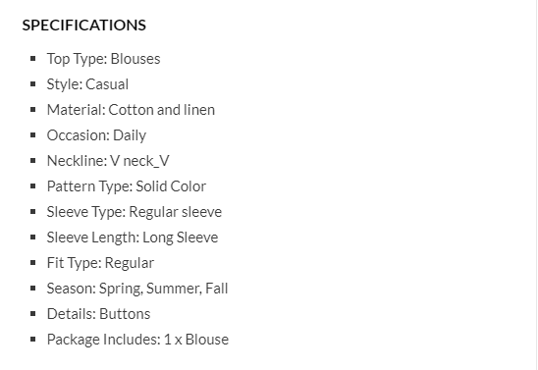
Task: Click Season: Spring, Summer, Fall text
Action: 137,289
